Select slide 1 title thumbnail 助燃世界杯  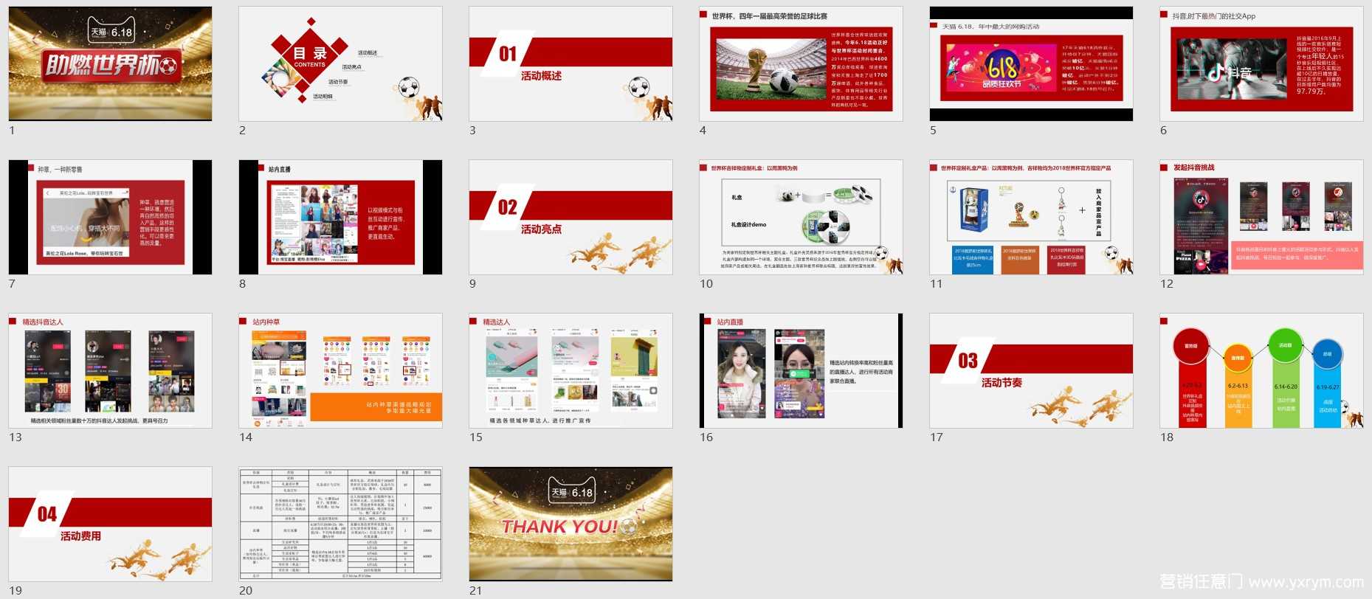coord(110,63)
